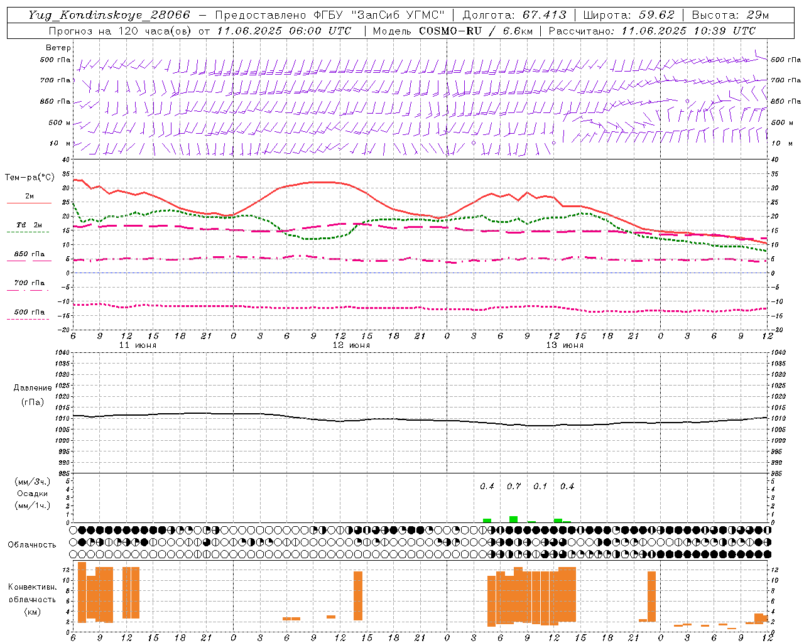The height and width of the screenshot is (643, 804).
Task: Click the 12 июня date label
Action: [352, 345]
